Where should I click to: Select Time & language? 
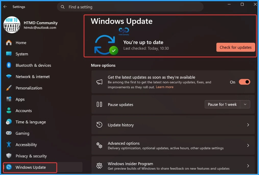click(43, 122)
